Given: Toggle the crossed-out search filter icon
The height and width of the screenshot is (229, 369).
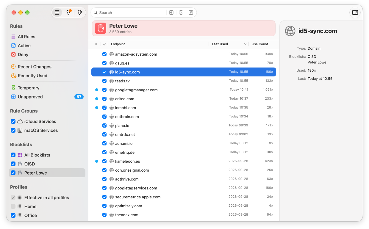Looking at the screenshot, I should [x=181, y=12].
